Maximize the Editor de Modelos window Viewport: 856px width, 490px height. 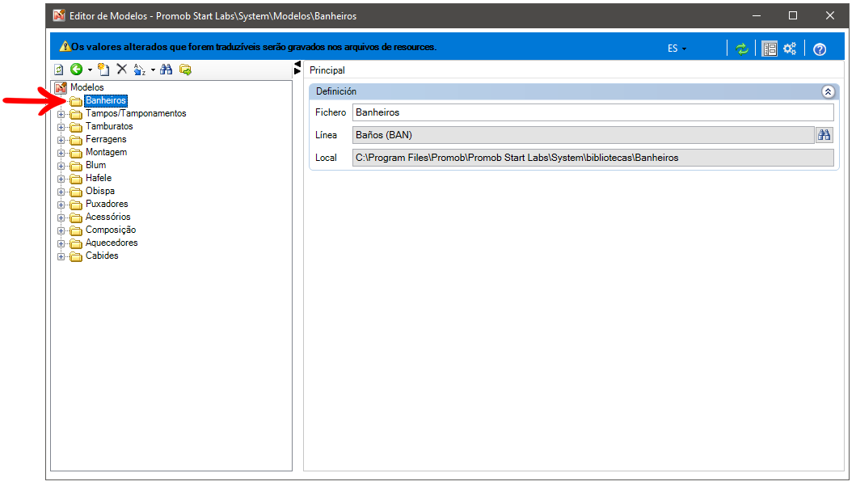point(793,16)
